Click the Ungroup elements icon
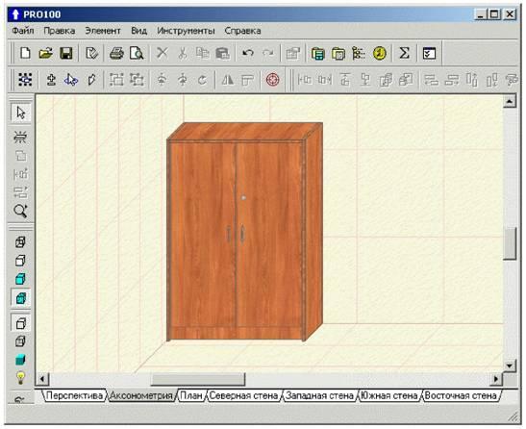526x429 pixels. click(137, 80)
